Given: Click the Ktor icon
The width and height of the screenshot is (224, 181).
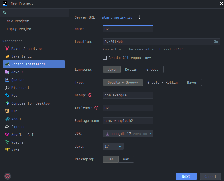Looking at the screenshot, I should click(7, 95).
